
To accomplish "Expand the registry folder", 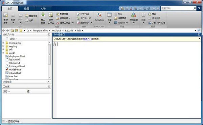I will [x=3, y=46].
